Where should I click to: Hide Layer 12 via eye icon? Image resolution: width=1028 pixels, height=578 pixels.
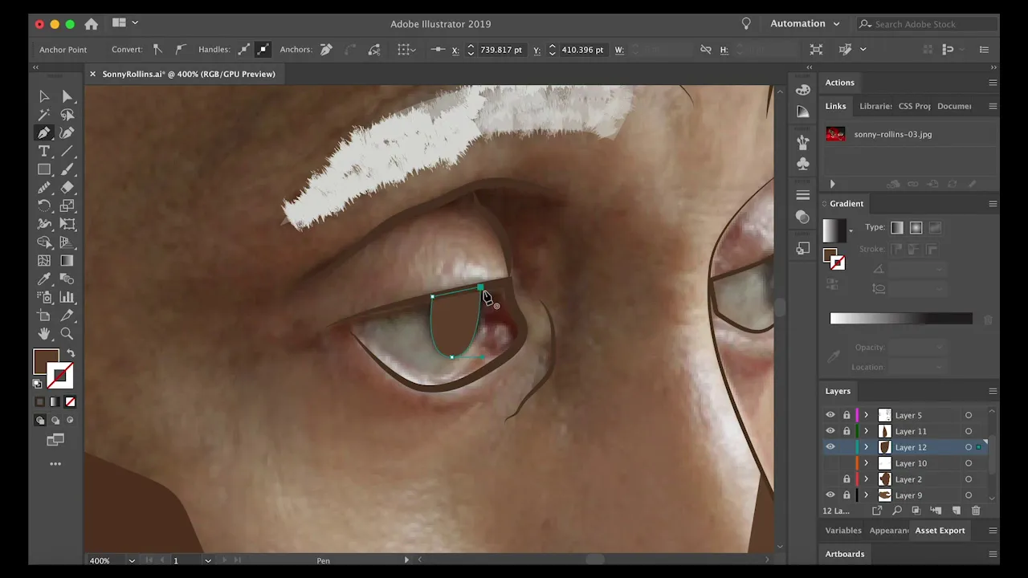pos(830,447)
